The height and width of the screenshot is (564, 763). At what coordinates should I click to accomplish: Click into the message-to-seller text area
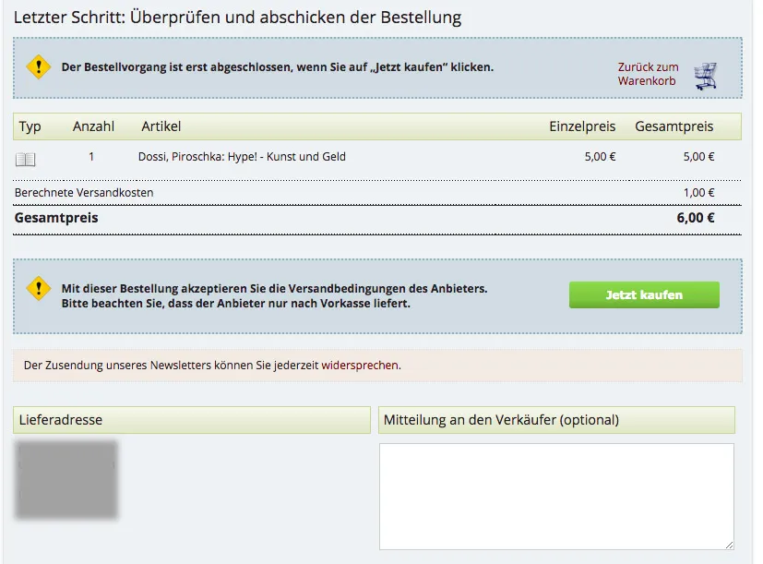coord(555,495)
